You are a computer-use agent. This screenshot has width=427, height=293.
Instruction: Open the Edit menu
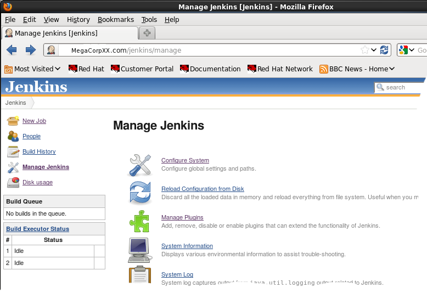point(30,20)
